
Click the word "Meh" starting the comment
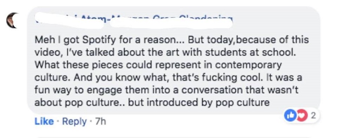(42, 40)
